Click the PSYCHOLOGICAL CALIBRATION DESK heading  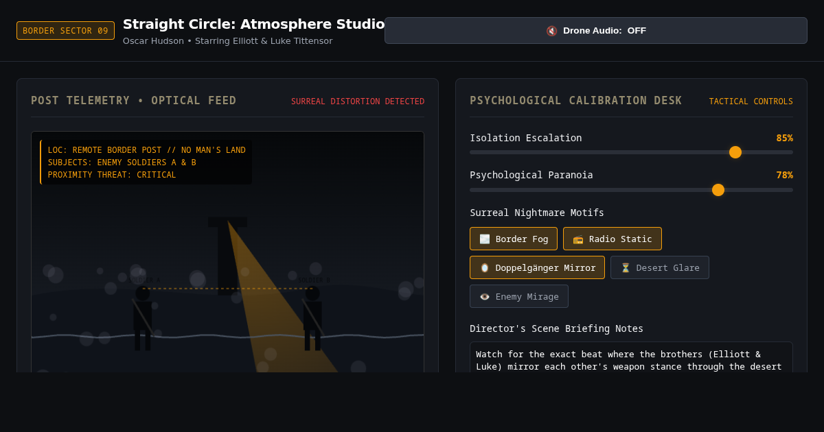(x=576, y=101)
